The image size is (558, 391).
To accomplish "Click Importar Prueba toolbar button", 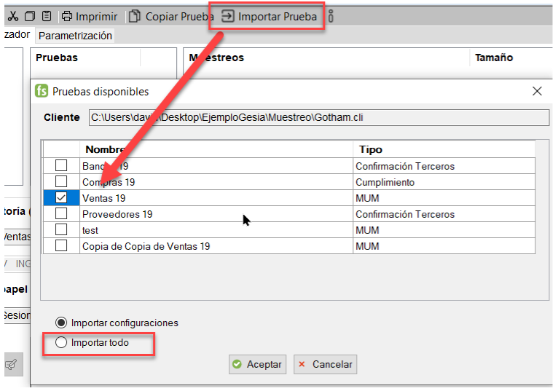I will point(270,16).
